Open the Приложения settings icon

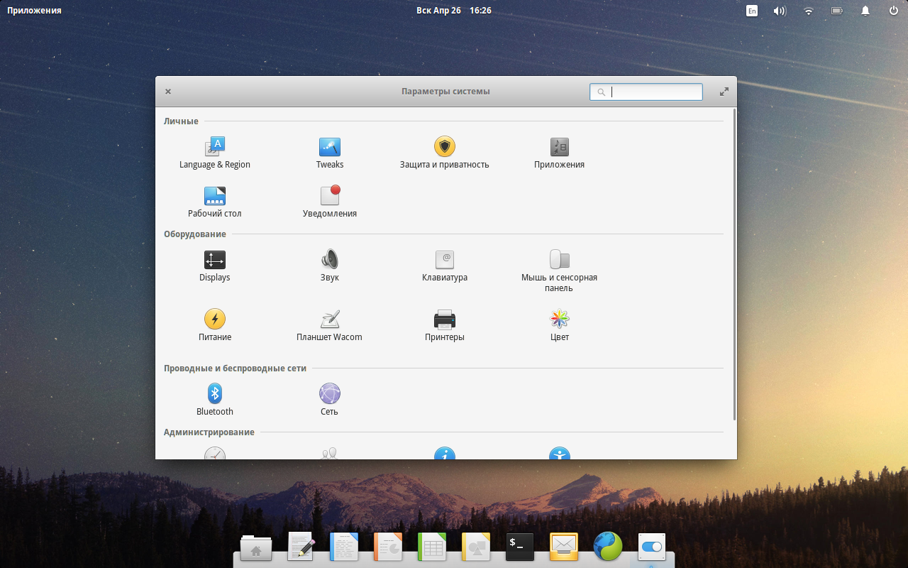pos(560,148)
